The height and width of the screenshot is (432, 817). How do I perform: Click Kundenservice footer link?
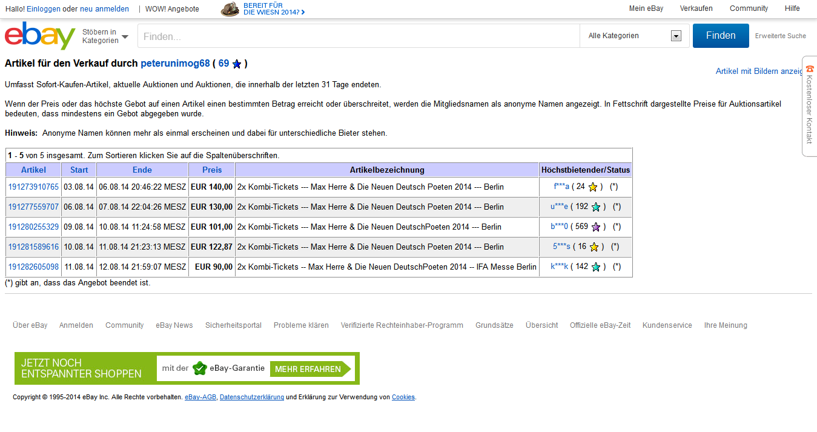[x=667, y=325]
